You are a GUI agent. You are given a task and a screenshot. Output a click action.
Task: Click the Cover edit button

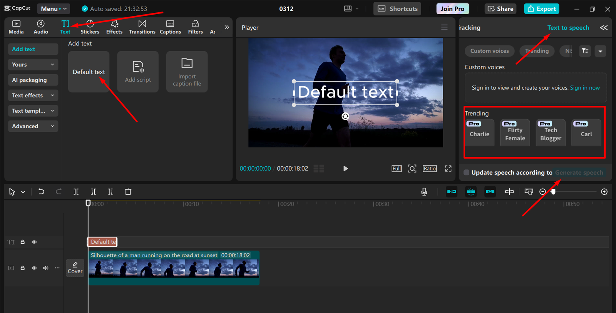75,268
